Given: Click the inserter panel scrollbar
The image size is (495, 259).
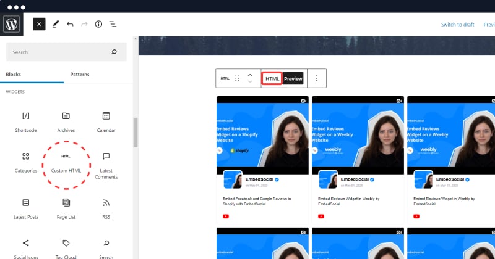Looking at the screenshot, I should click(x=136, y=133).
